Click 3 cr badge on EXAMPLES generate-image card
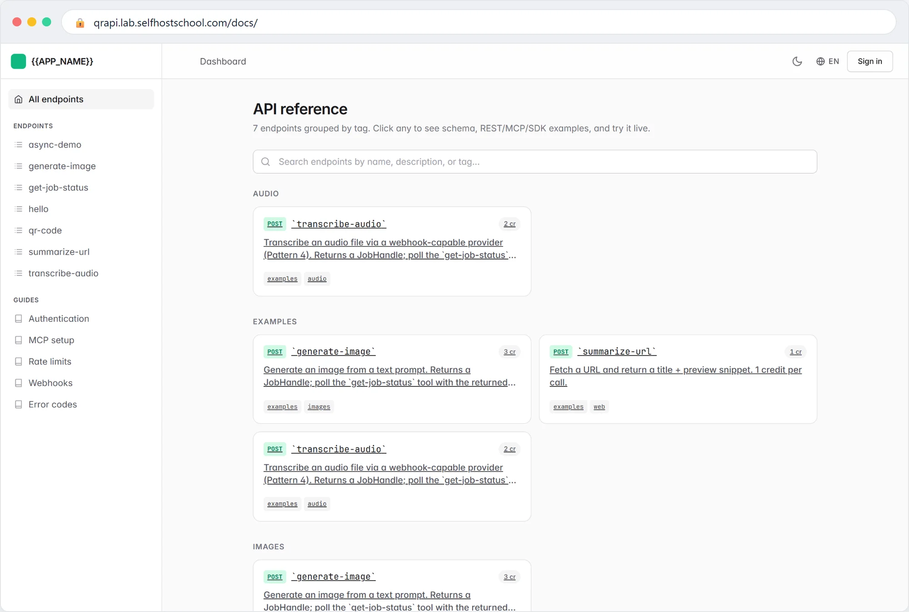The image size is (909, 612). coord(509,351)
